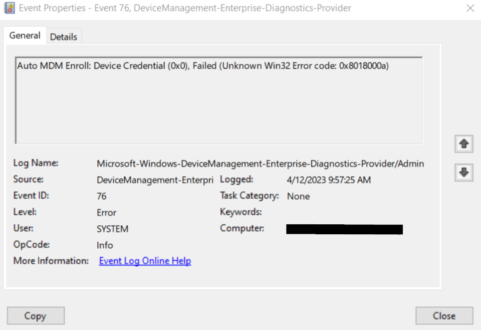This screenshot has height=330, width=481.
Task: Switch to the General tab
Action: pyautogui.click(x=25, y=35)
